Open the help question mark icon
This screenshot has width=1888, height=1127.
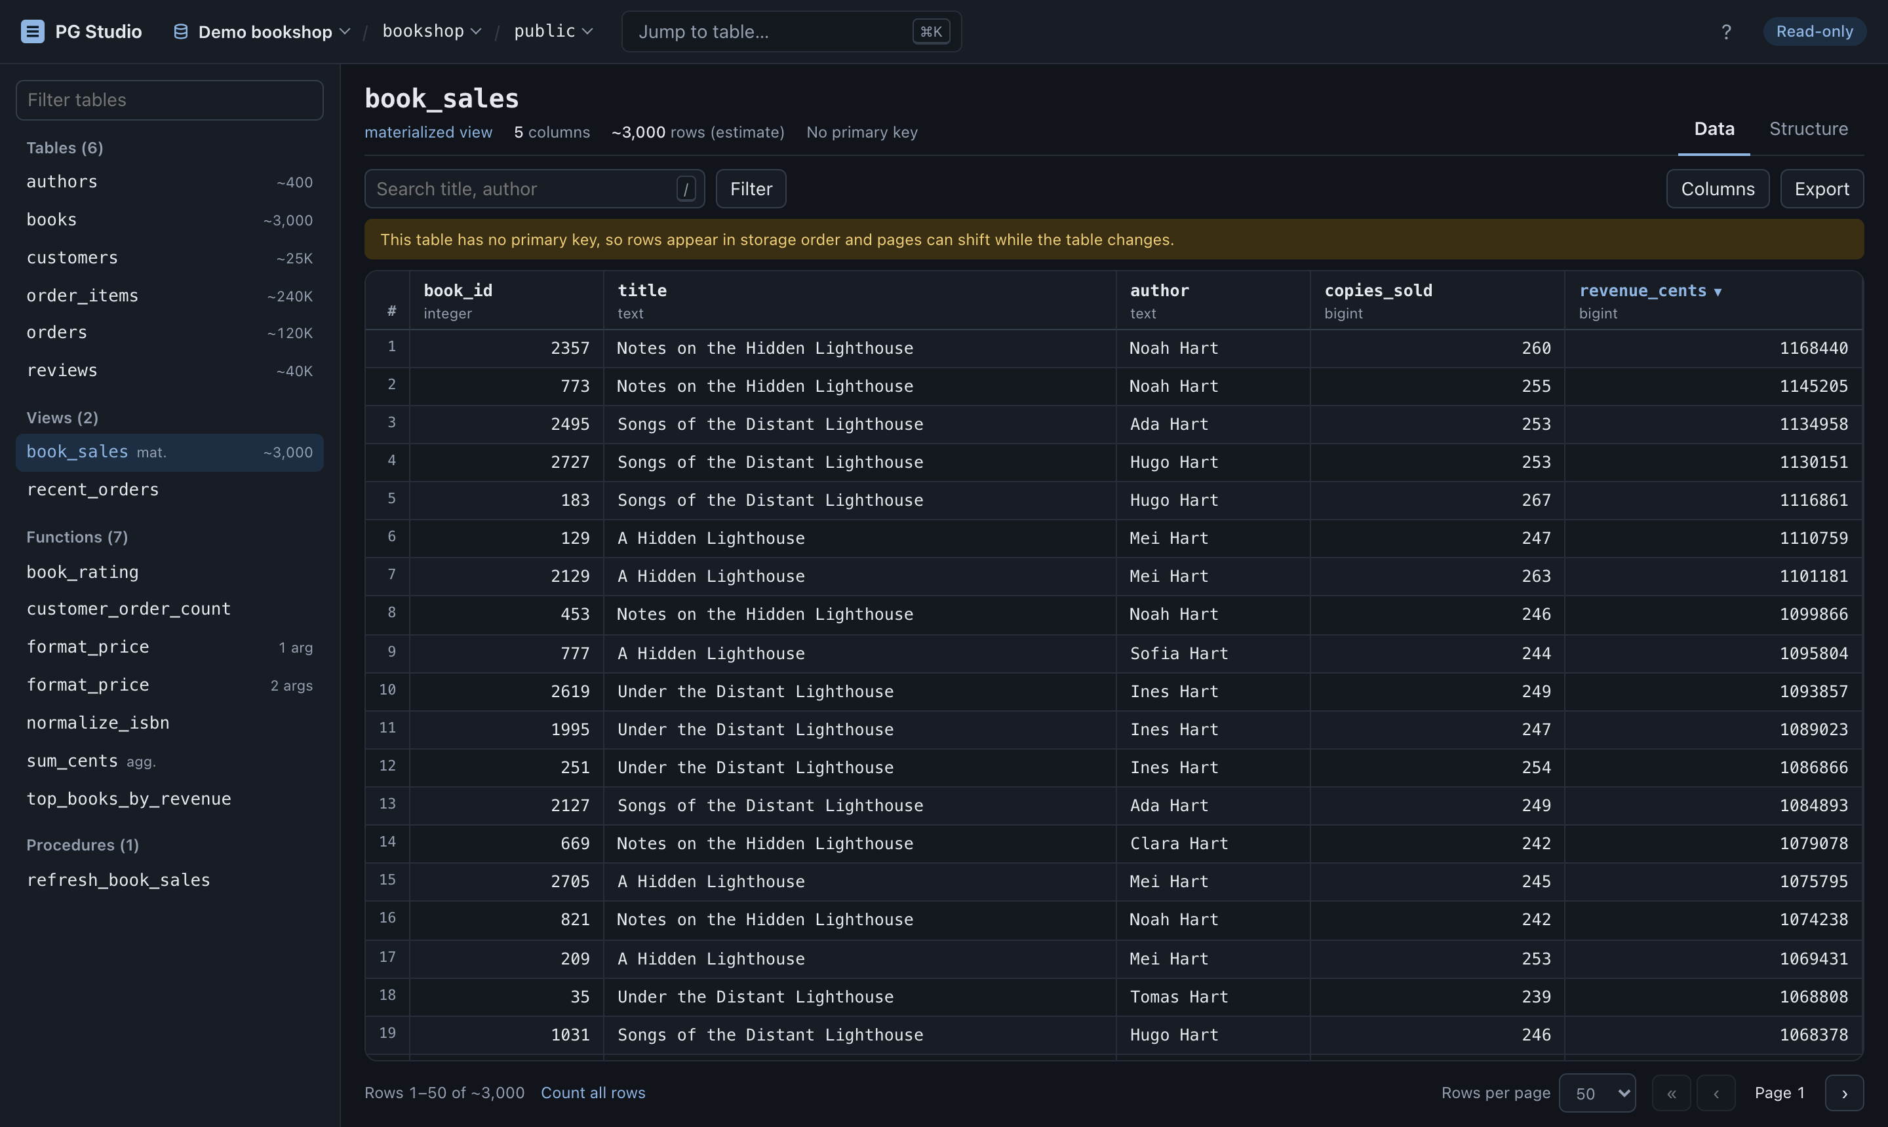[x=1726, y=31]
